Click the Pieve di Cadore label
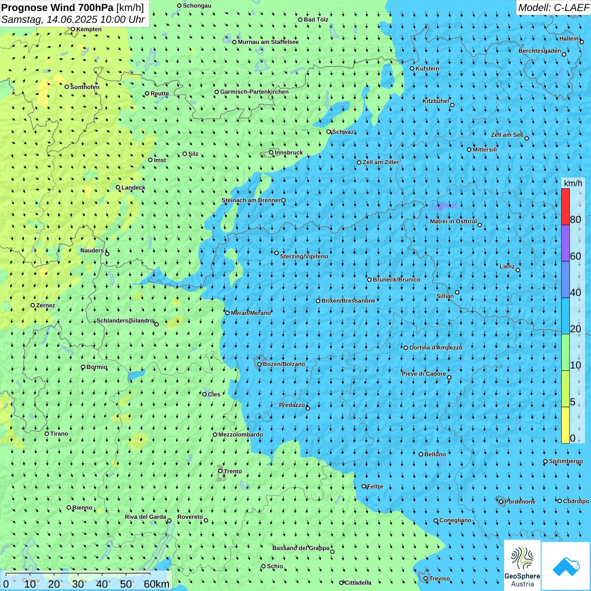Viewport: 591px width, 591px height. (x=424, y=374)
